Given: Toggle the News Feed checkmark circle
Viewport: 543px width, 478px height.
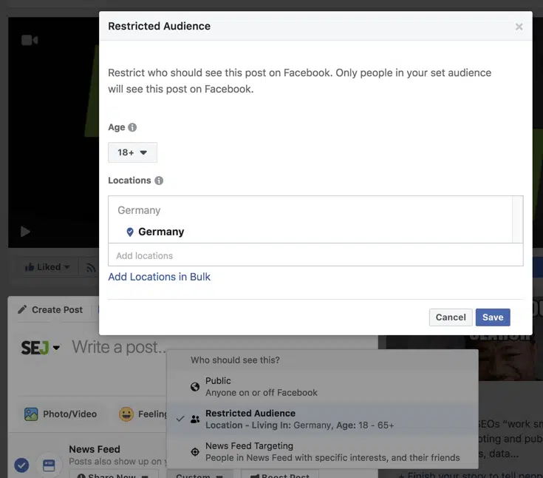Looking at the screenshot, I should click(21, 465).
